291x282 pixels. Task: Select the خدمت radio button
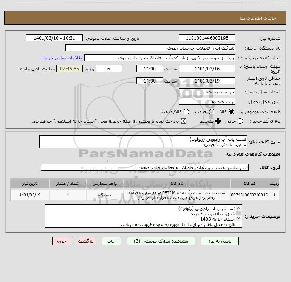212,112
